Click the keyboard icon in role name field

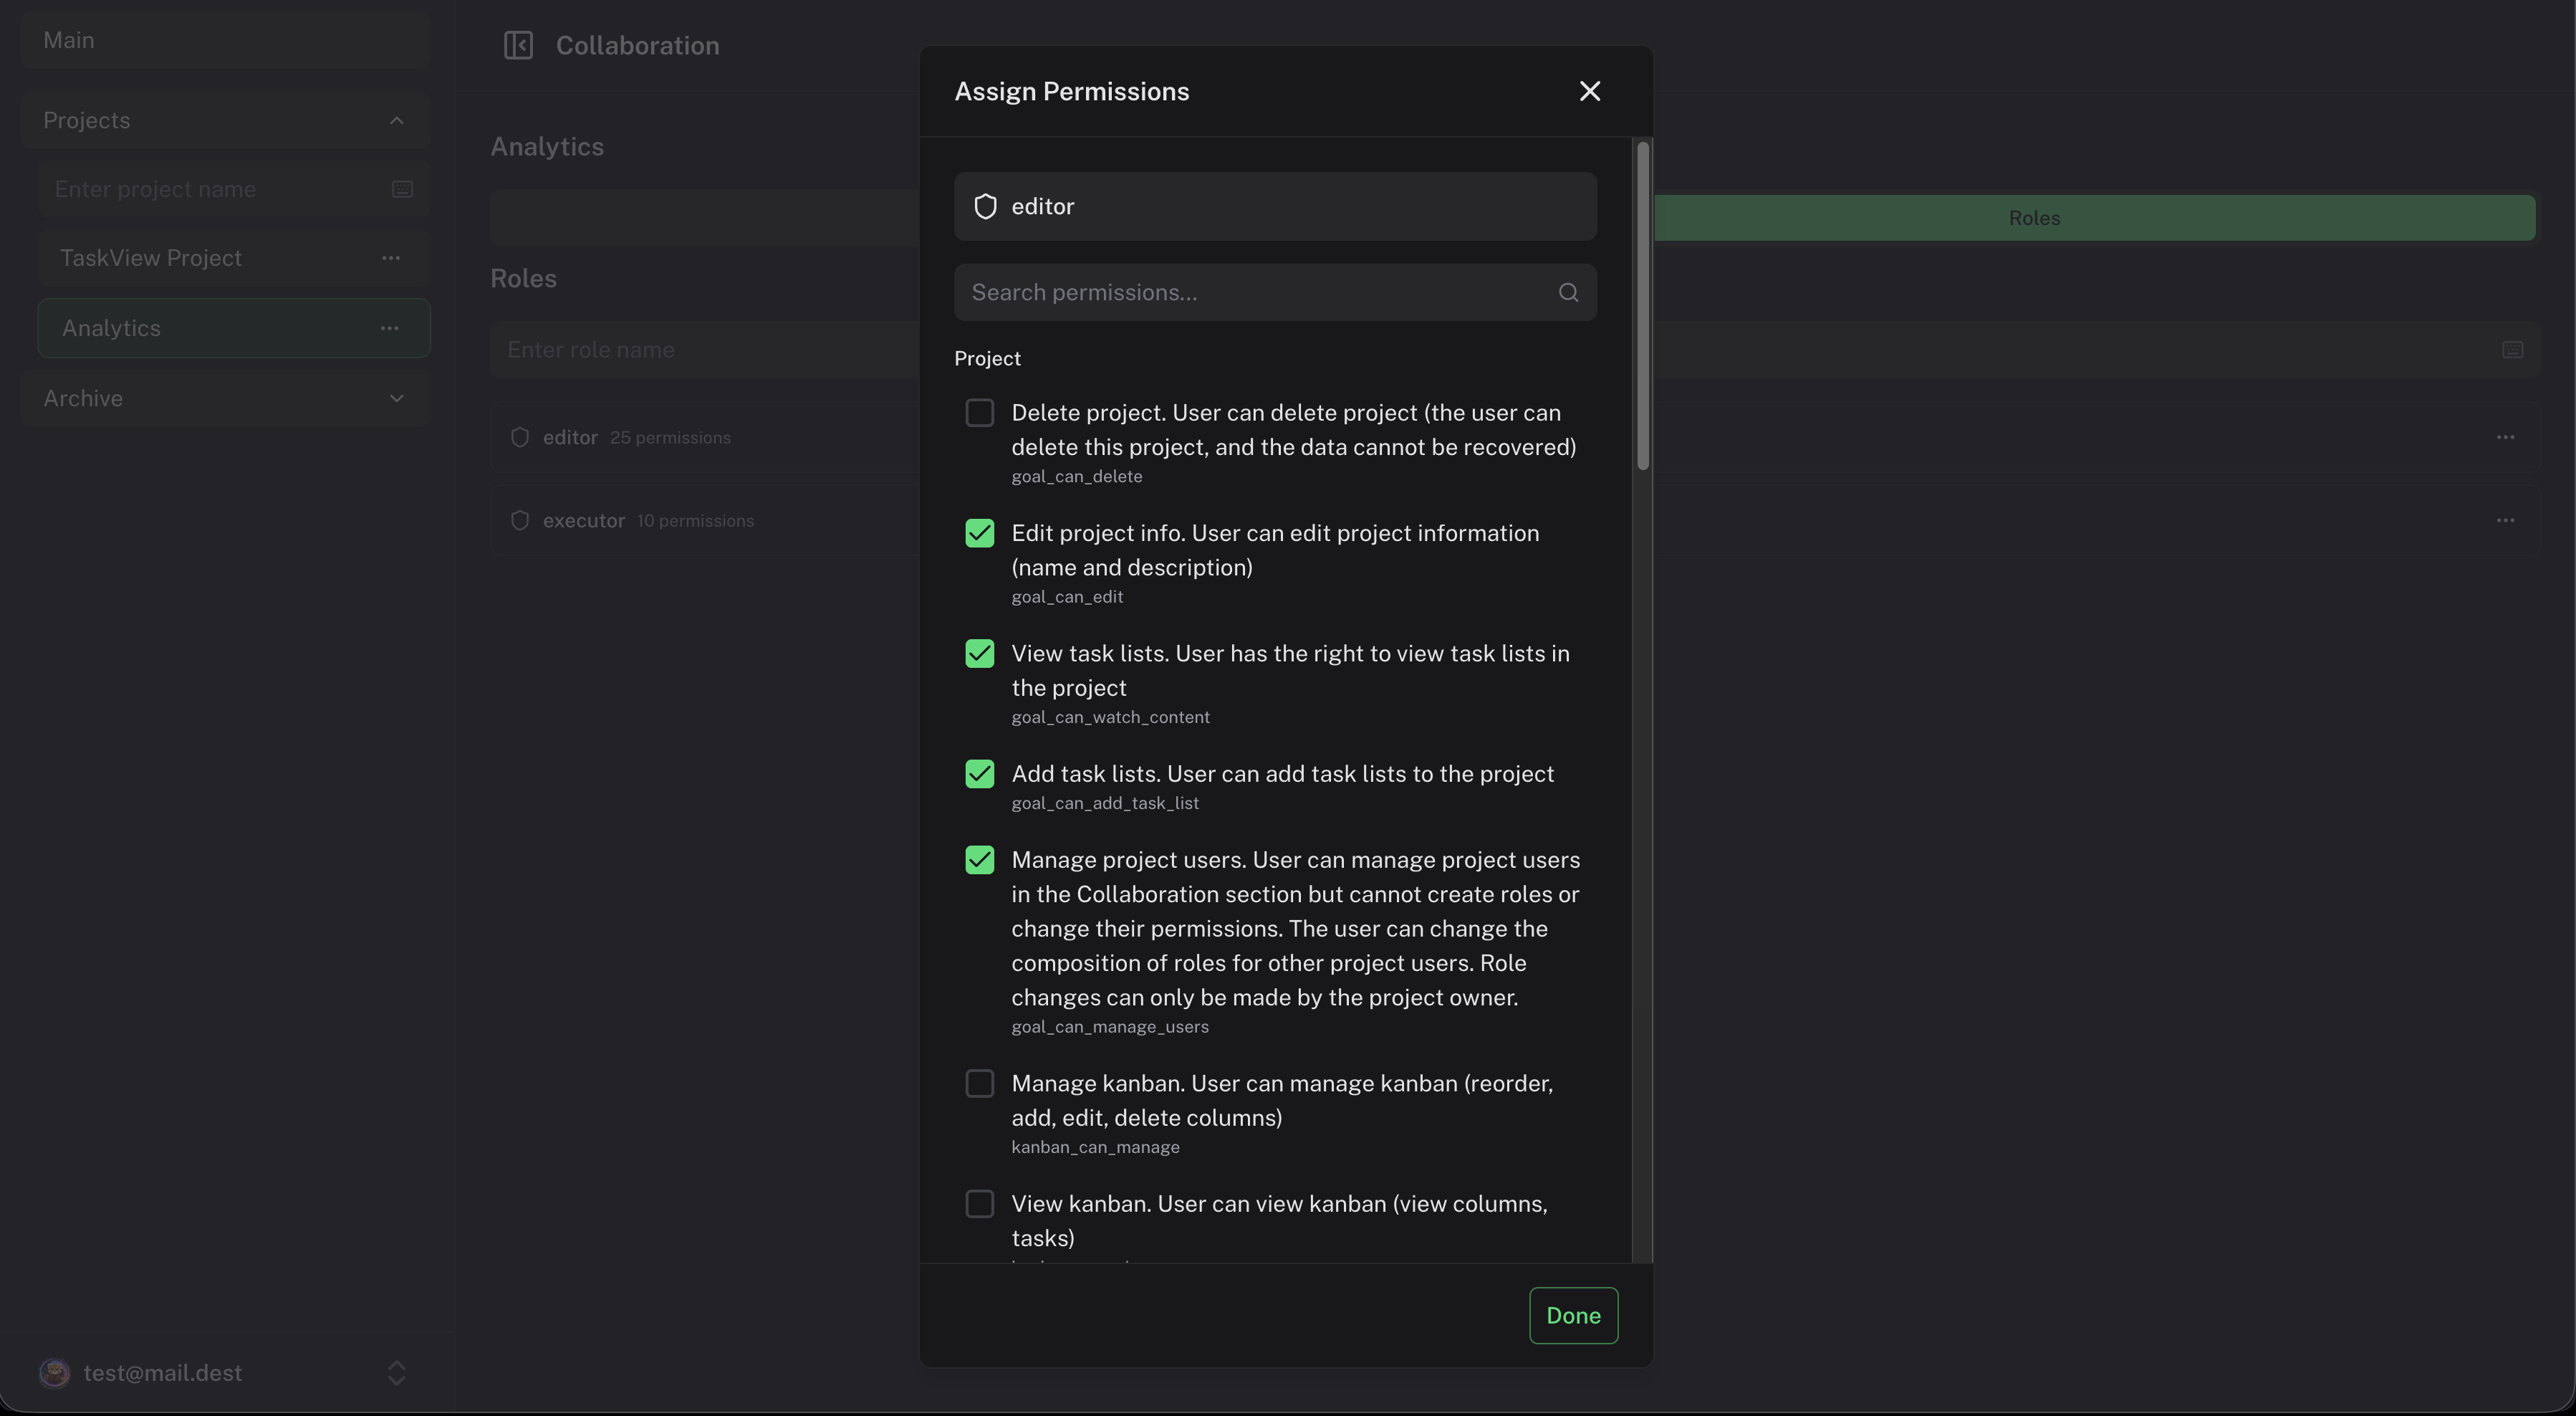(x=2512, y=349)
